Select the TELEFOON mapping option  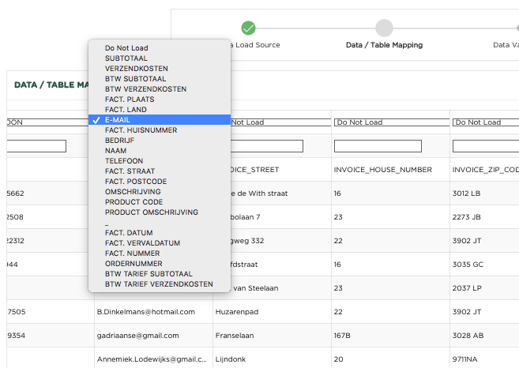(x=124, y=161)
